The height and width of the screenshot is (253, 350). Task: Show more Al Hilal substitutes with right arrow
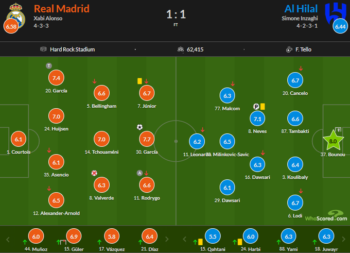(343, 239)
